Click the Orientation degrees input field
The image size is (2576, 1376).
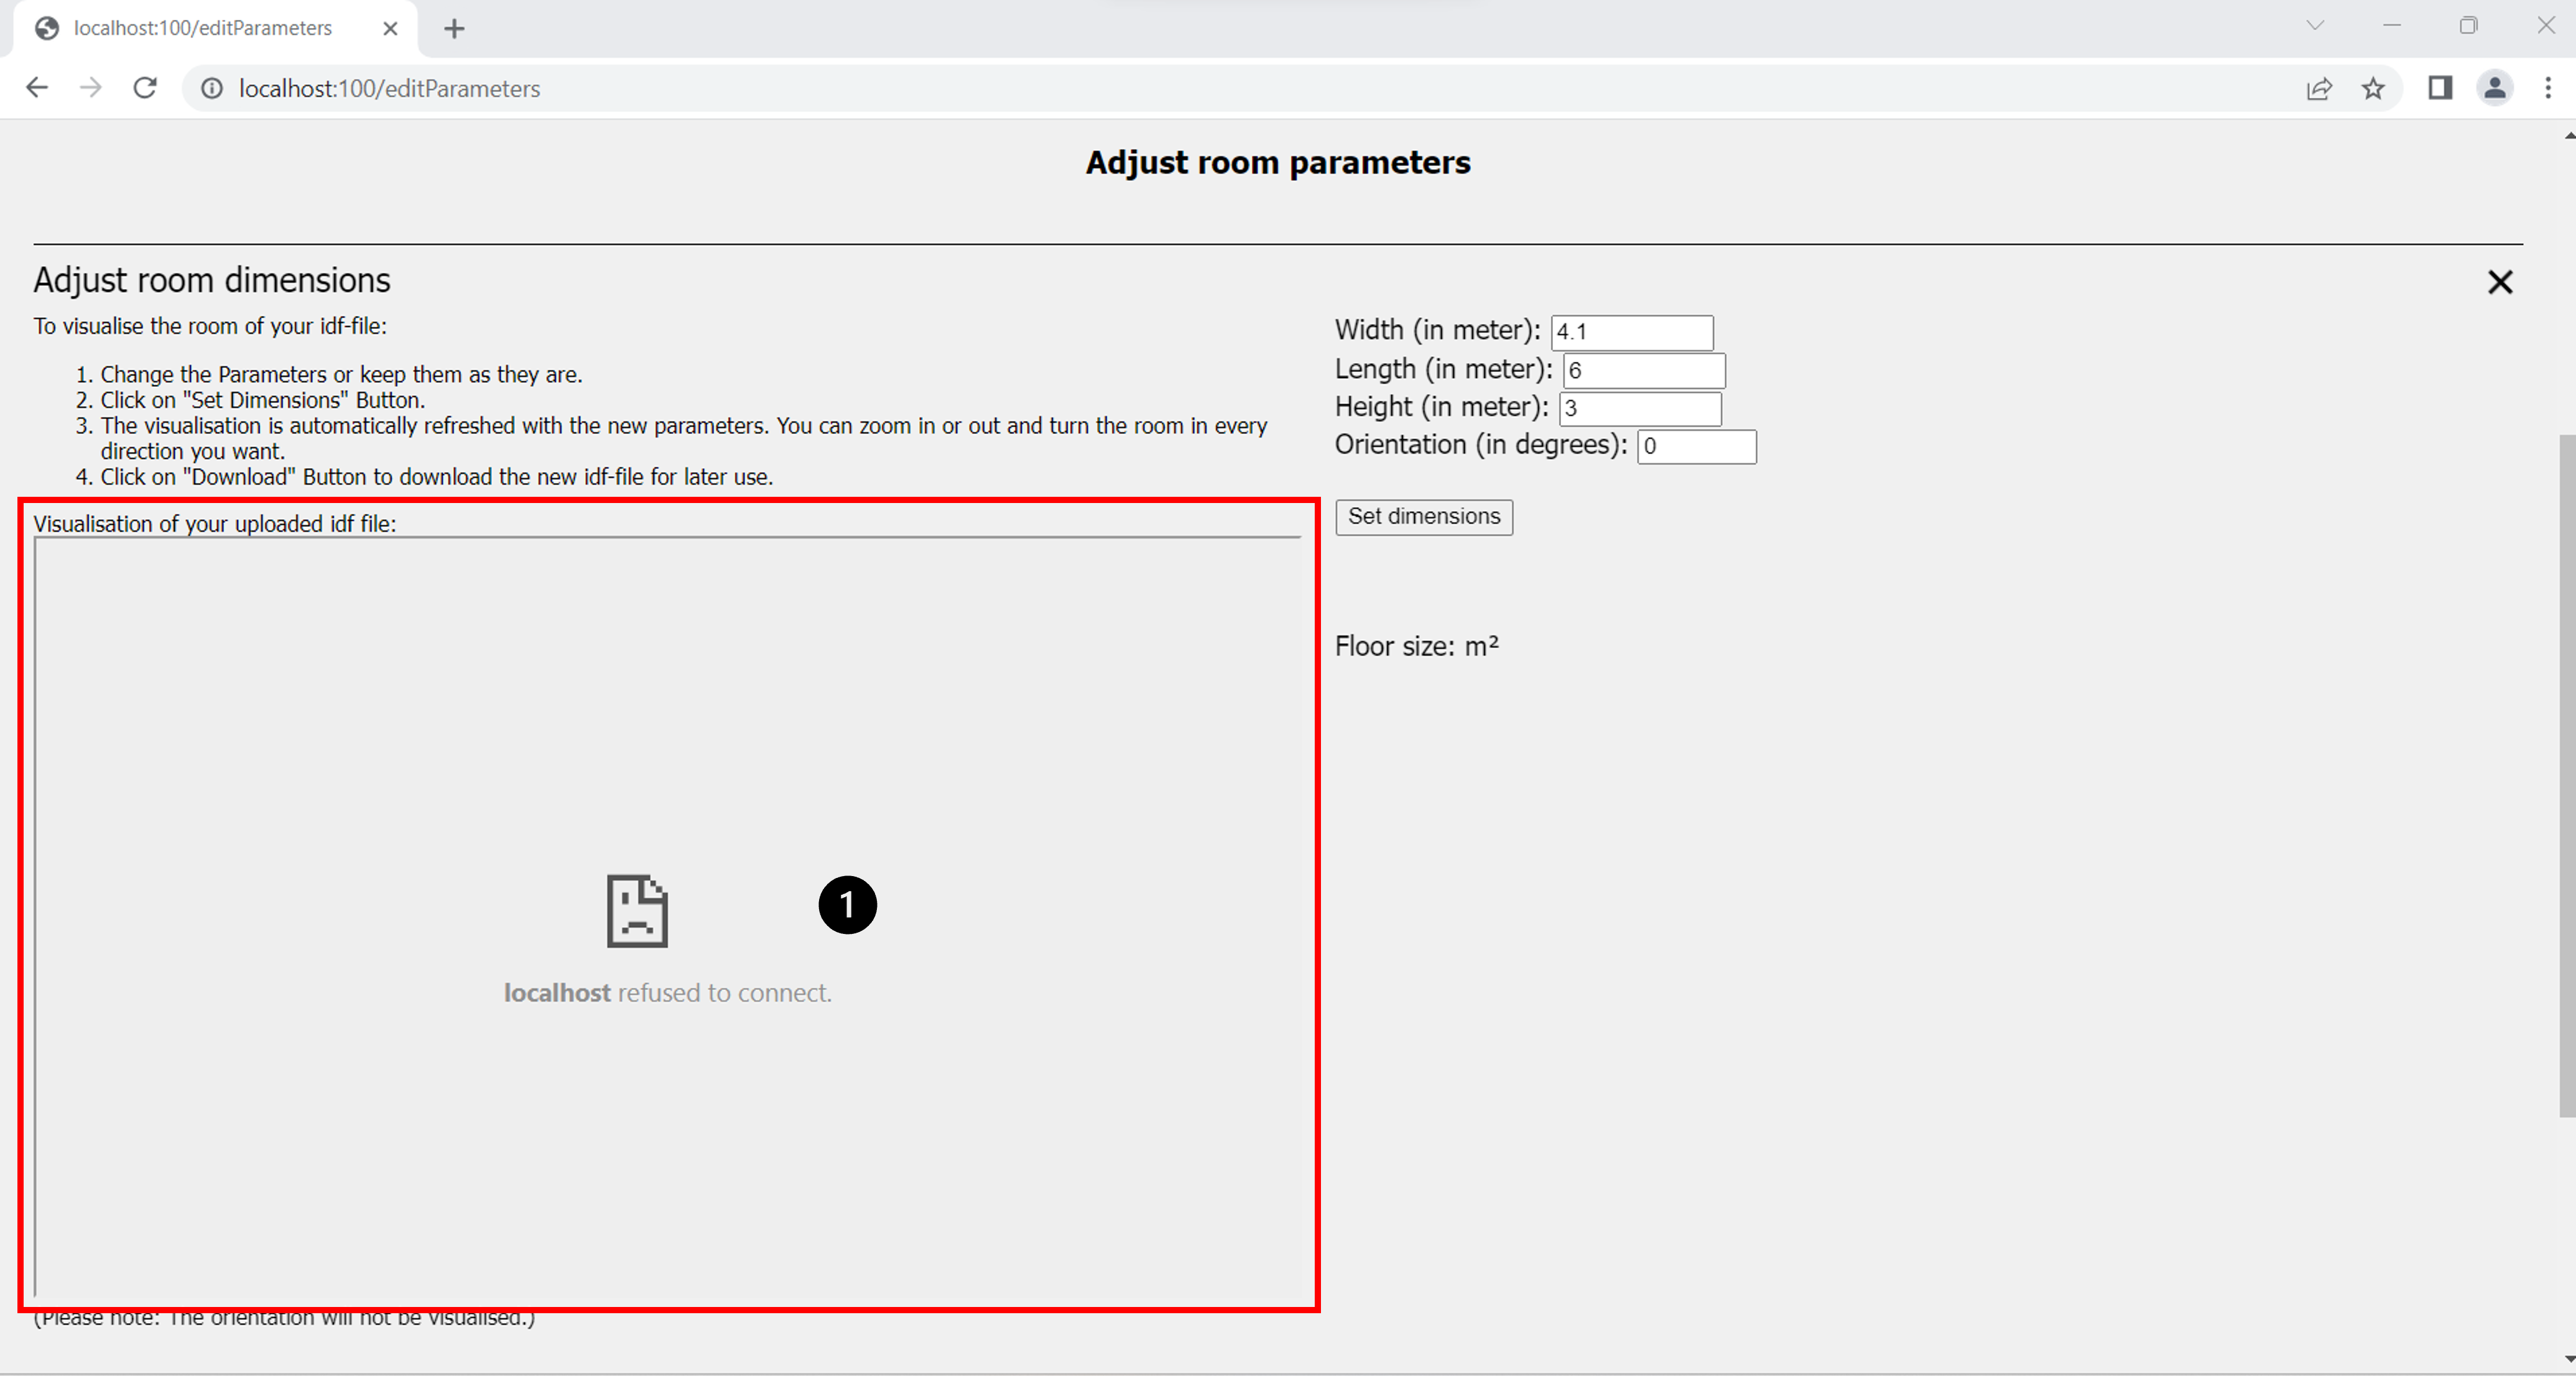pyautogui.click(x=1696, y=446)
